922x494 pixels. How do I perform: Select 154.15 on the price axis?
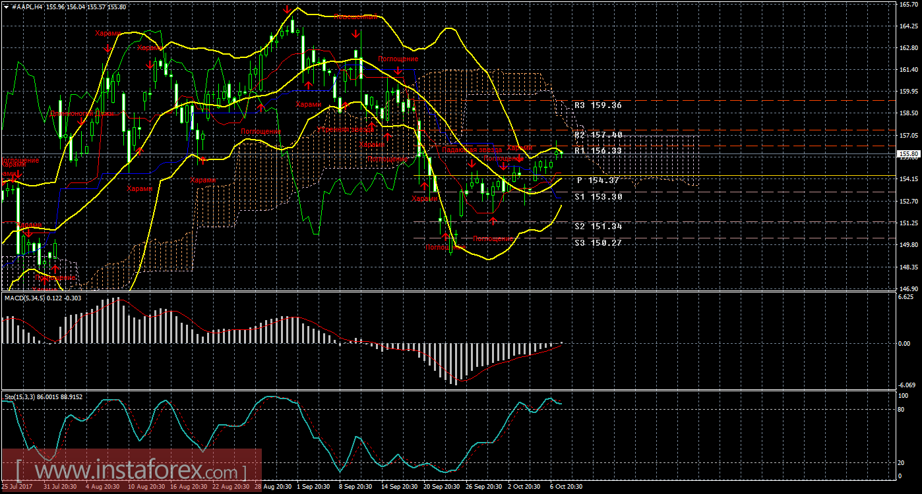[x=909, y=179]
